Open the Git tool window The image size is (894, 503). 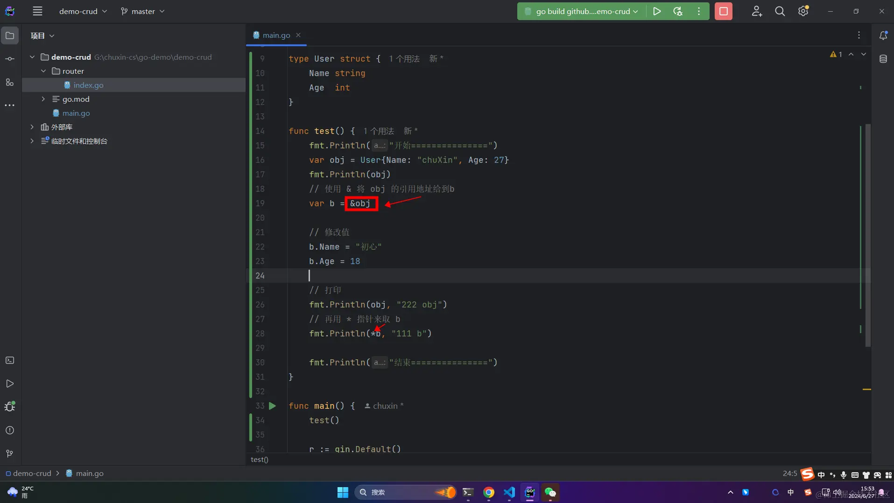coord(10,454)
